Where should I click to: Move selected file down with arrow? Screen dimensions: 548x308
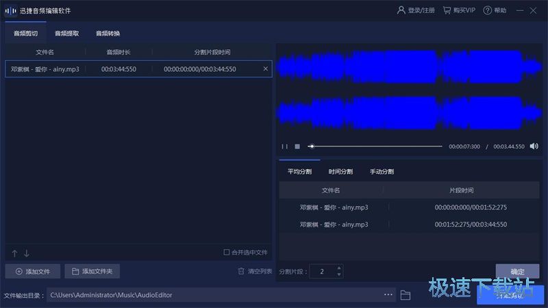pos(27,253)
